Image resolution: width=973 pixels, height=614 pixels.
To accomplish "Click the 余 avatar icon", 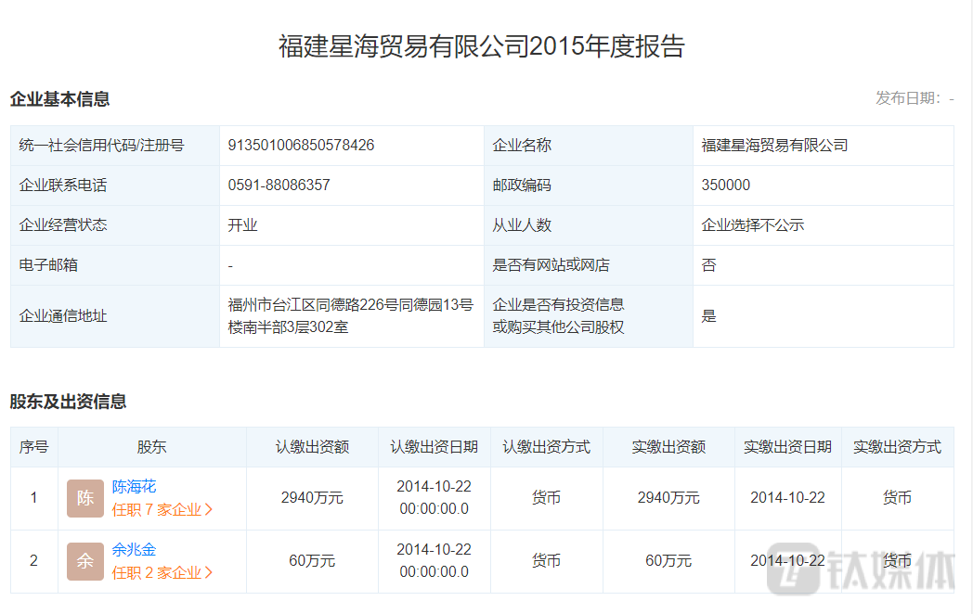I will 85,561.
